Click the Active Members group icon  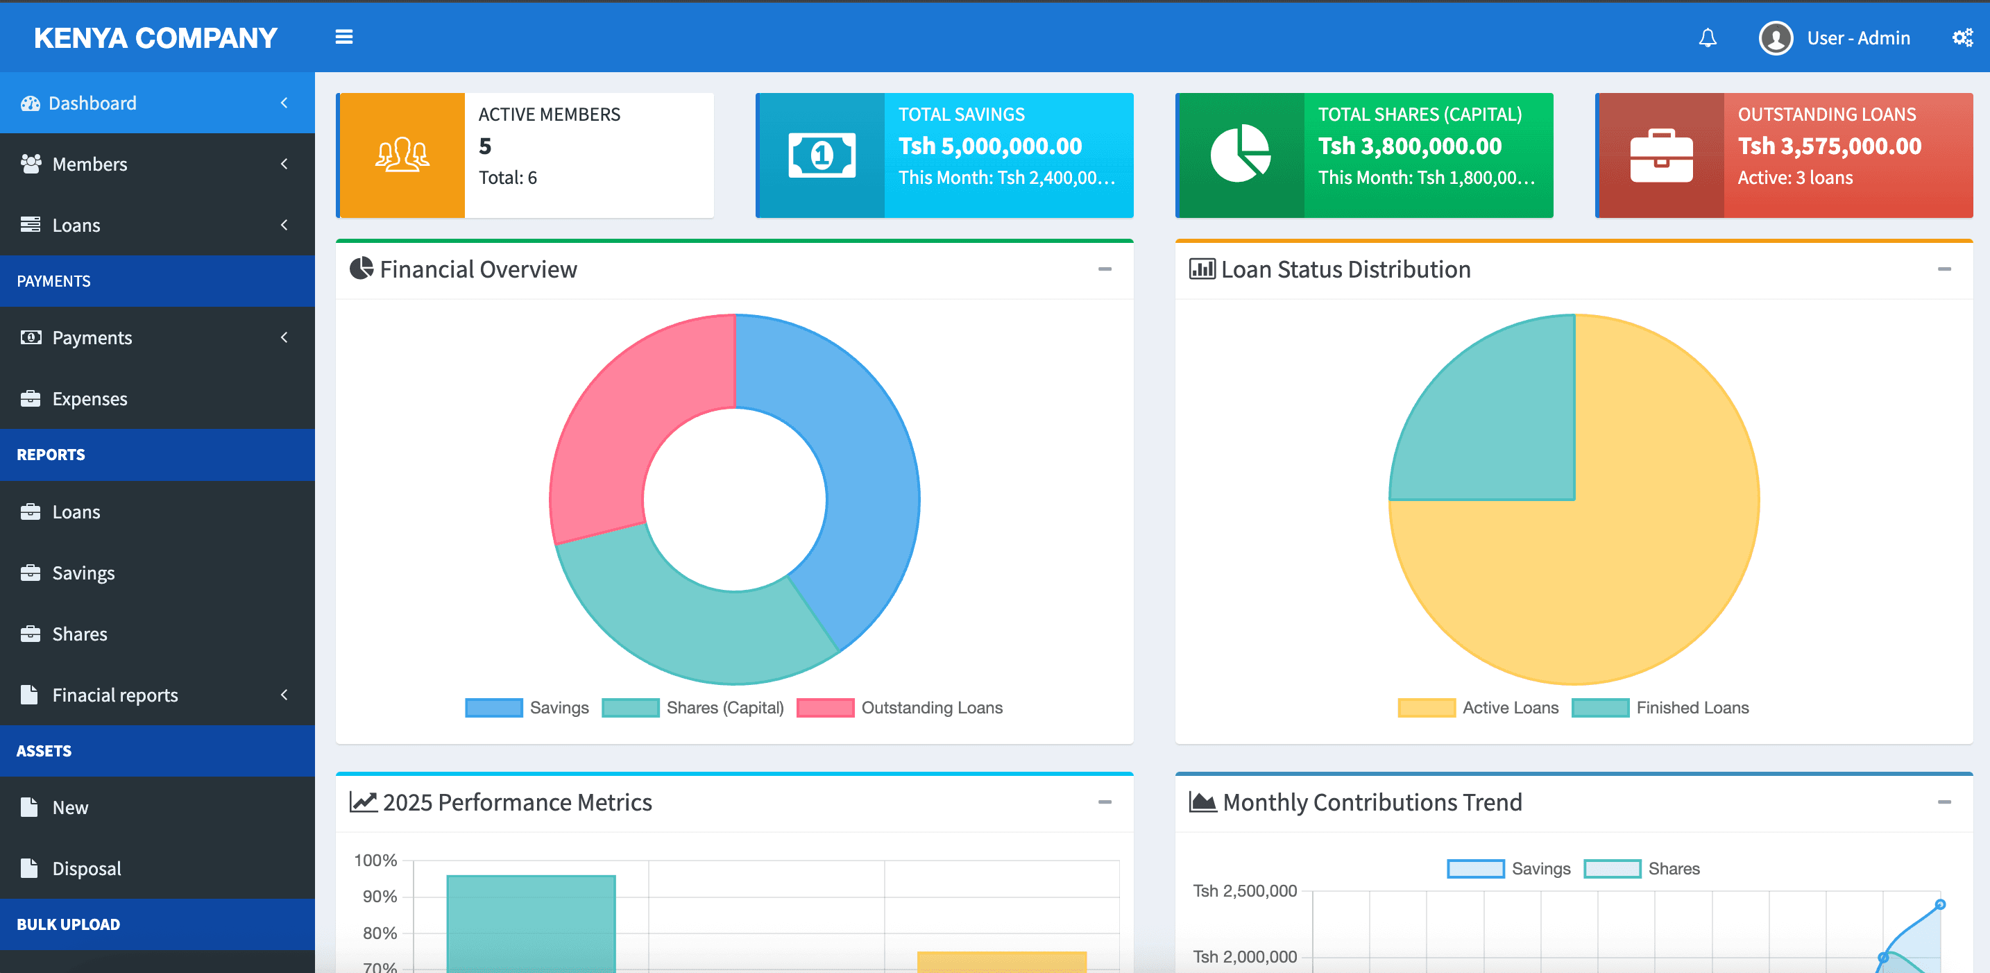pyautogui.click(x=402, y=155)
